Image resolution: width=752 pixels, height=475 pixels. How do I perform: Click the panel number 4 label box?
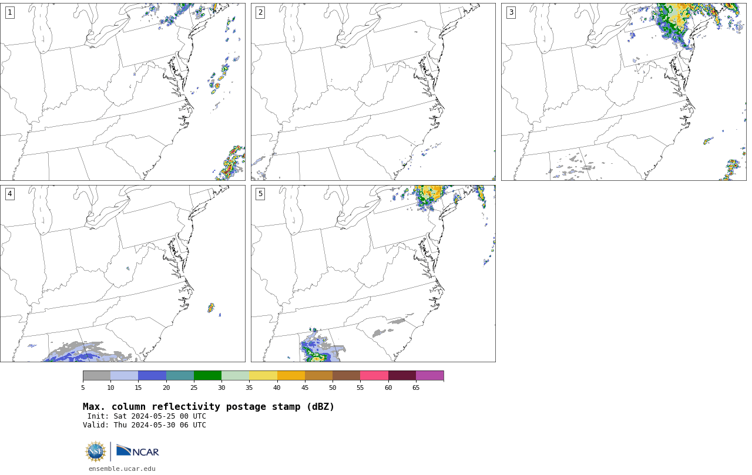9,194
